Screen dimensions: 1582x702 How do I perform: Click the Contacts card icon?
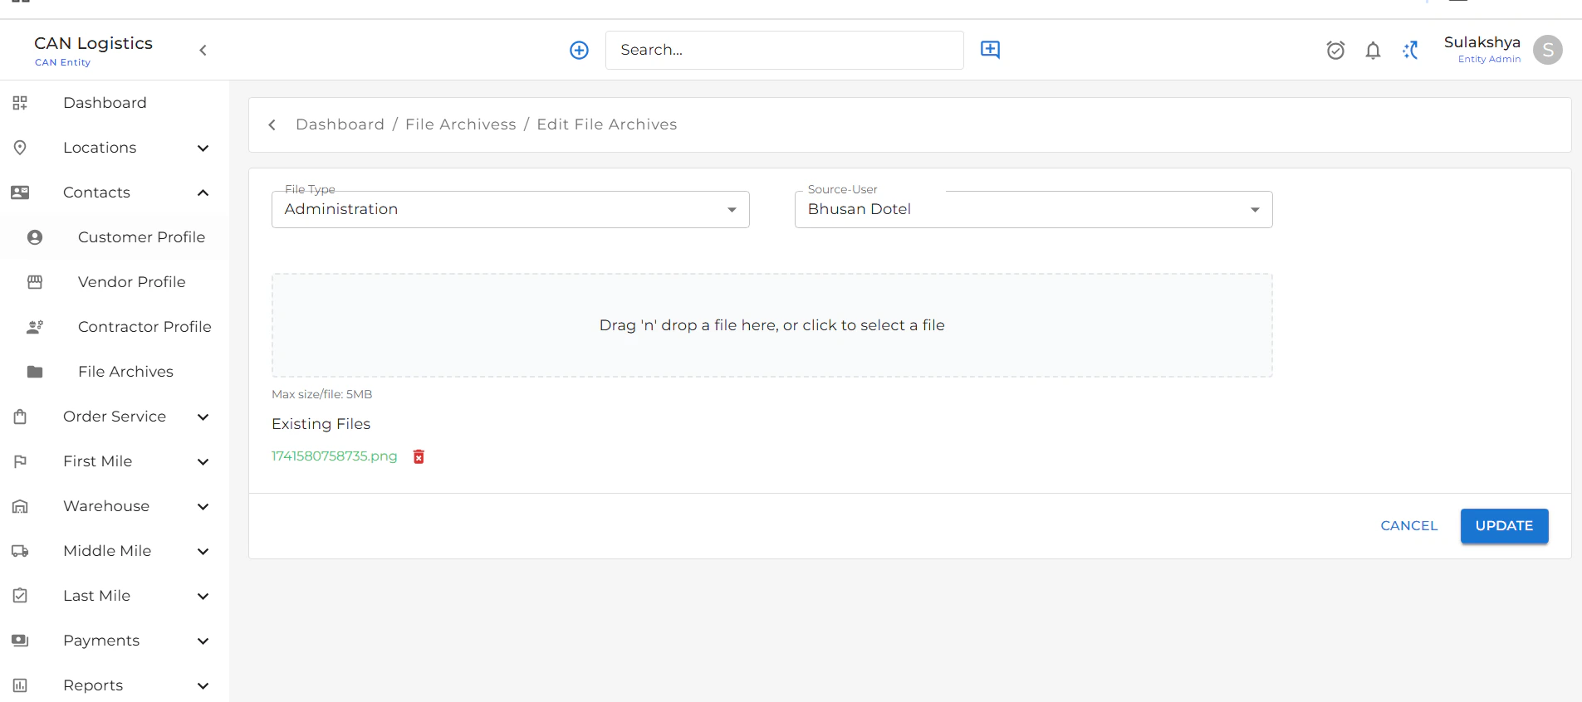[20, 193]
